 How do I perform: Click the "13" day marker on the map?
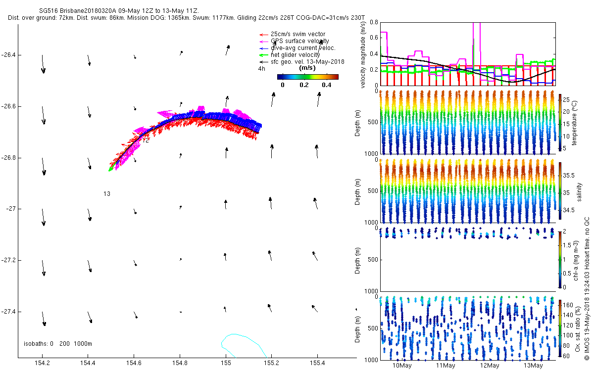tap(107, 194)
